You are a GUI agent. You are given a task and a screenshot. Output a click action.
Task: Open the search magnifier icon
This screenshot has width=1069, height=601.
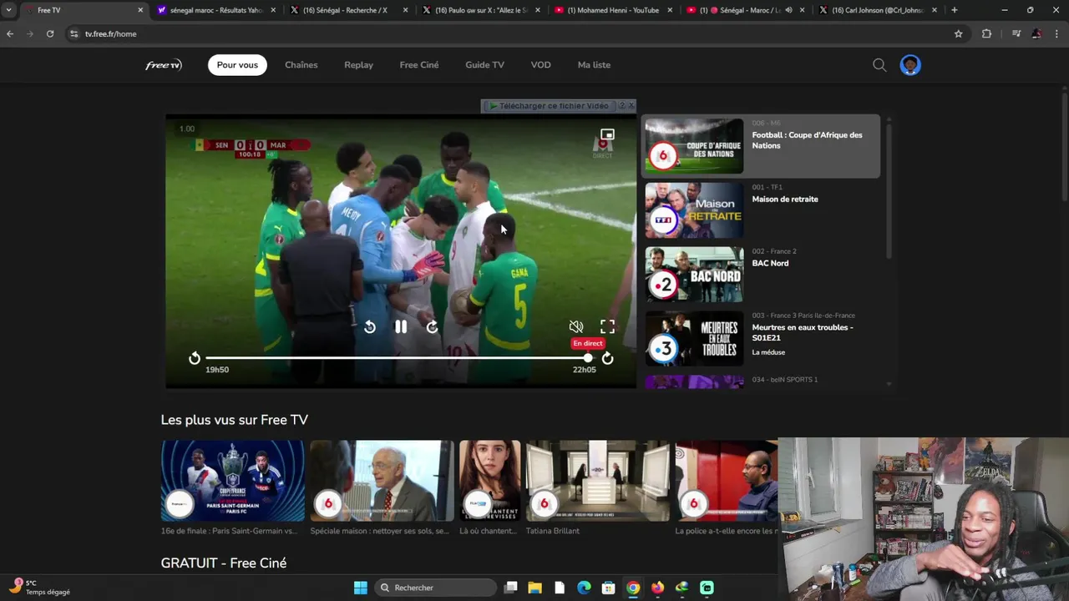pos(879,65)
